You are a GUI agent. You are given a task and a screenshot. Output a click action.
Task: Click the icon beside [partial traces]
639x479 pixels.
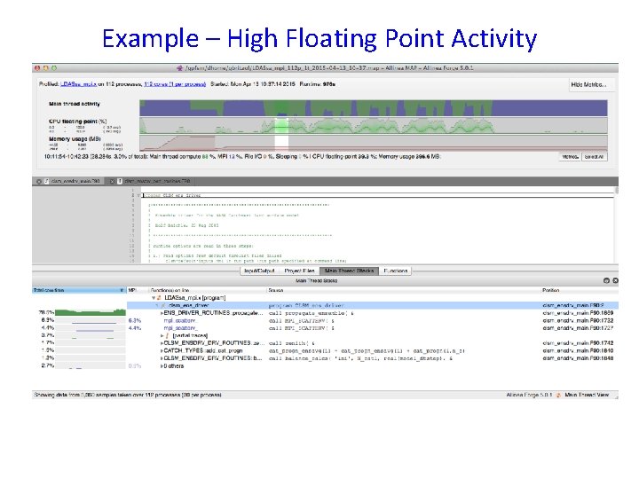[167, 335]
